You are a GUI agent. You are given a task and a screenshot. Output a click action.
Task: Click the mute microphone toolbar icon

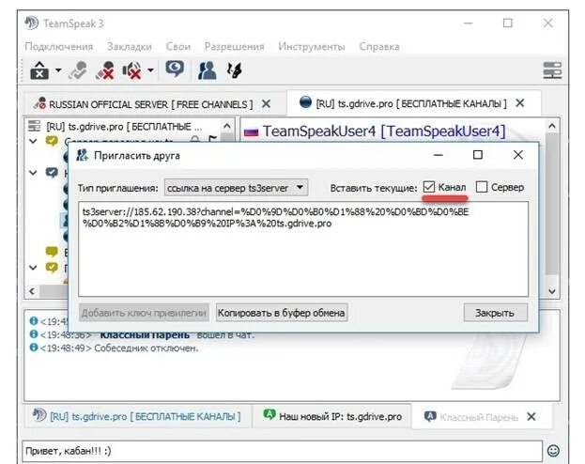click(104, 70)
